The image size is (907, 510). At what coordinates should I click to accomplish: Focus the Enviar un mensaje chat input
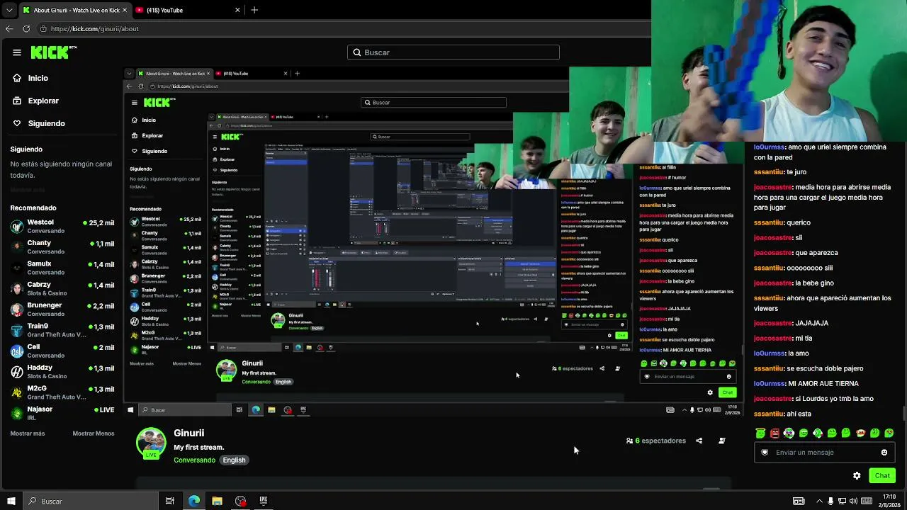(824, 453)
